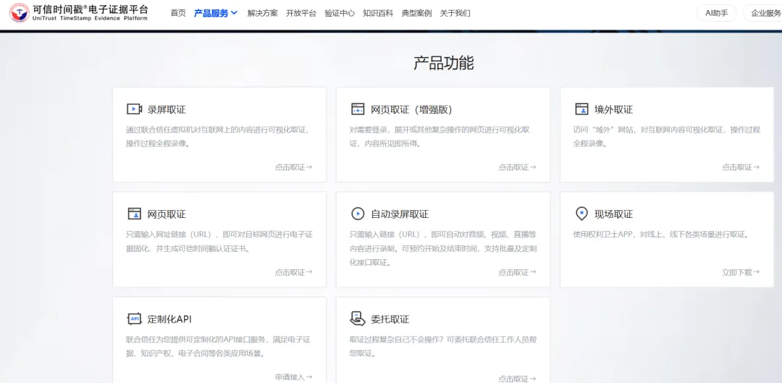
Task: Click 点击取证 in the 网页取证（增强版） card
Action: point(517,167)
